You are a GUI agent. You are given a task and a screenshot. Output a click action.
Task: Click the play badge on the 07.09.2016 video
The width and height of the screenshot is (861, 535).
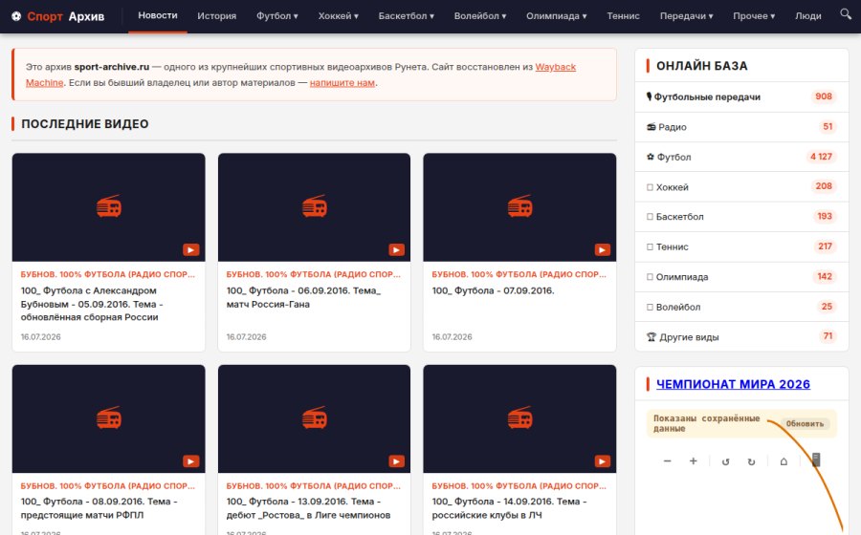pos(603,250)
